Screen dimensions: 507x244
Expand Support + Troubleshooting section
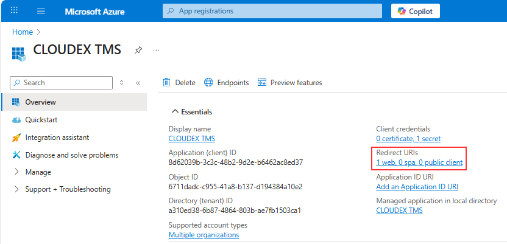click(x=68, y=189)
